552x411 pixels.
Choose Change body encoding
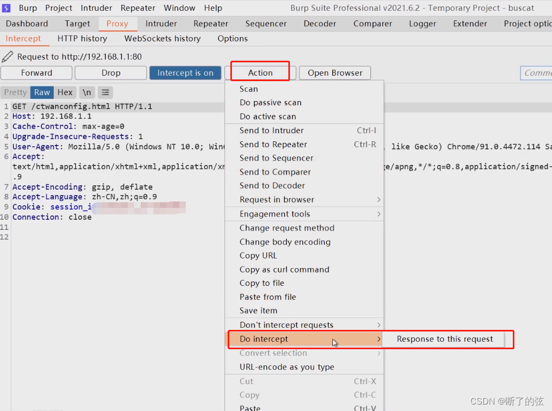pos(304,242)
